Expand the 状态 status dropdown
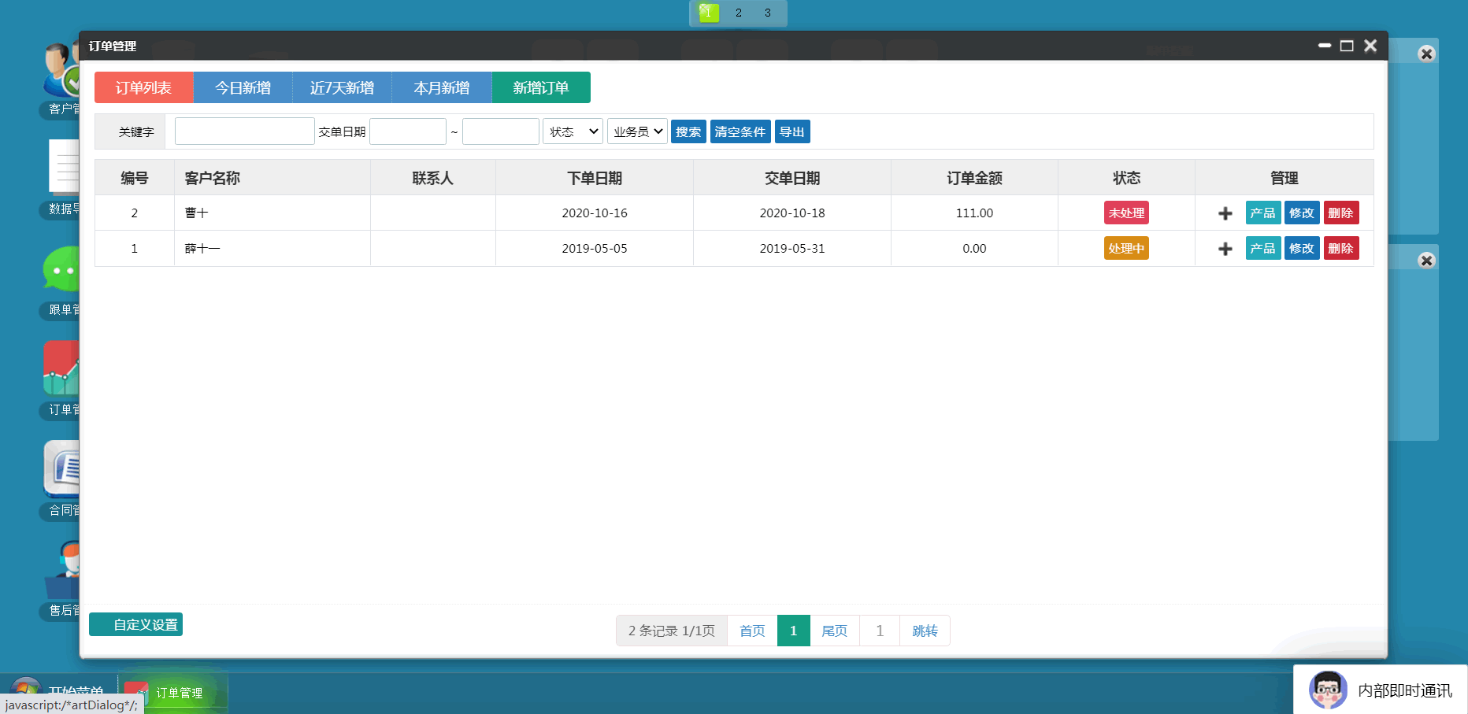Screen dimensions: 1468x714 click(x=573, y=131)
